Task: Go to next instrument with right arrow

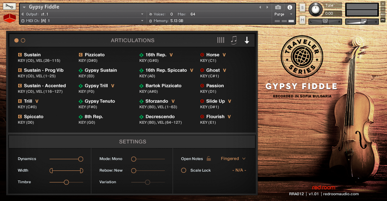Action: [267, 7]
